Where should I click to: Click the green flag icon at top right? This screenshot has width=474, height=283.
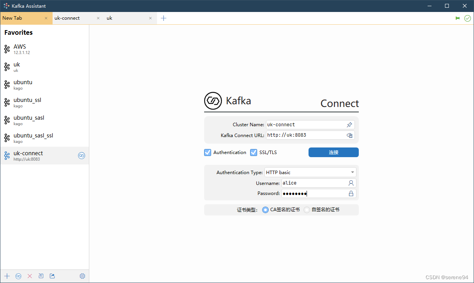pos(458,18)
